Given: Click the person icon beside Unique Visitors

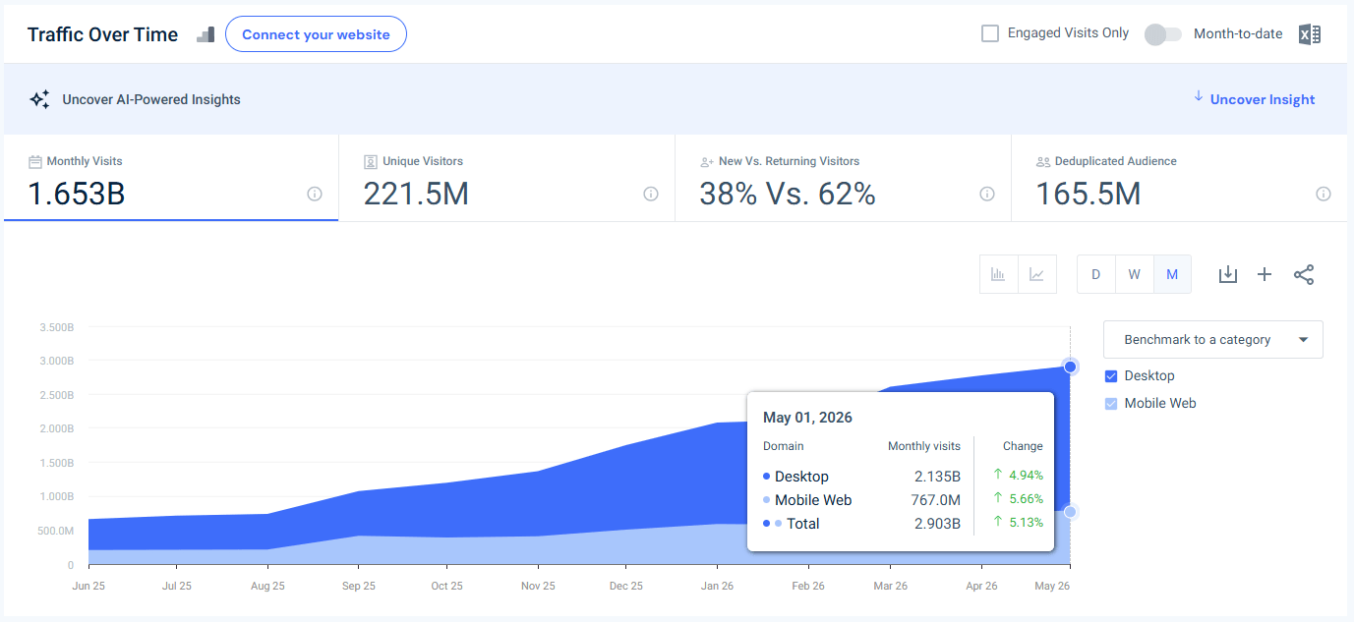Looking at the screenshot, I should tap(371, 161).
